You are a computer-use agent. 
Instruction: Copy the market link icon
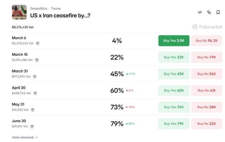click(209, 12)
